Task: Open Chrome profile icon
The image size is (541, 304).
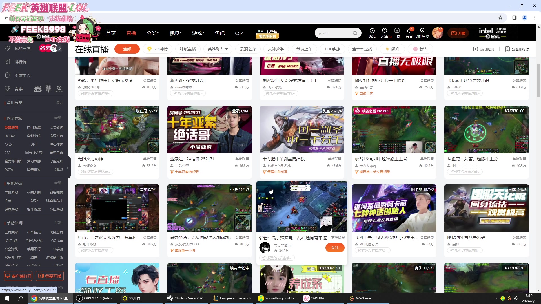Action: [525, 18]
